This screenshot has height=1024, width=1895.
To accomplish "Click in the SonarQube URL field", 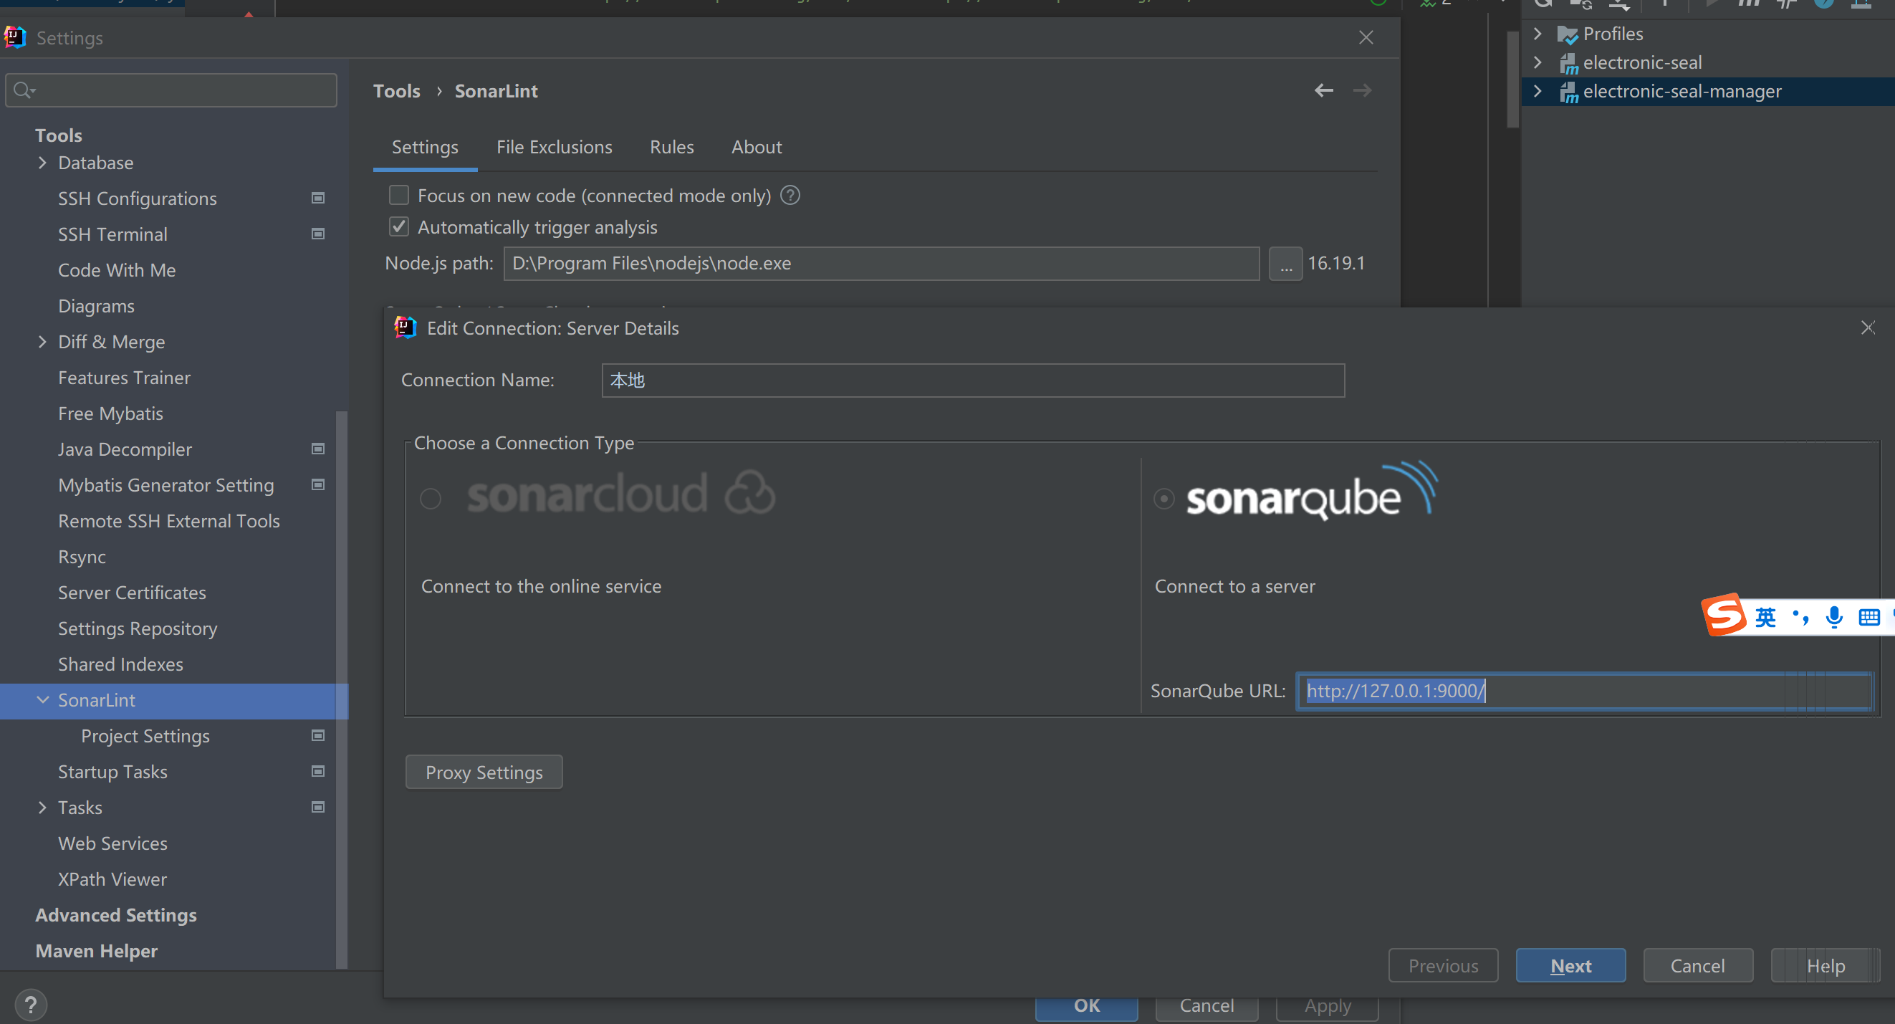I will click(x=1585, y=691).
